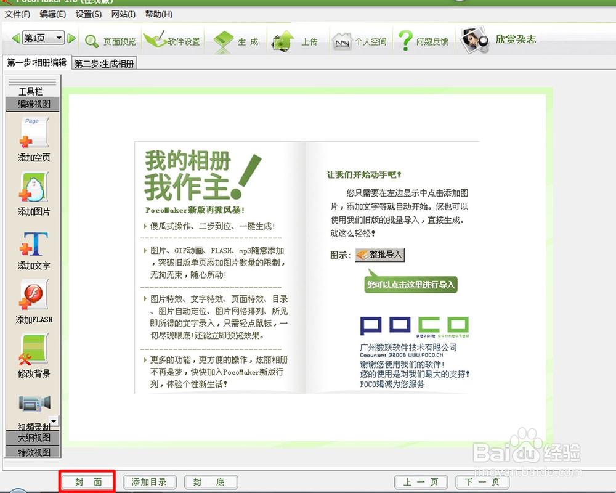This screenshot has width=616, height=493.
Task: Open the 设置(S) menu
Action: tap(88, 14)
